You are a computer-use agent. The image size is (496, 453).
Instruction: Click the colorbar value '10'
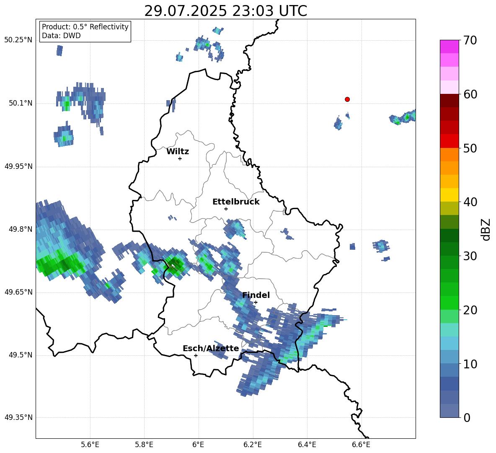click(x=470, y=364)
